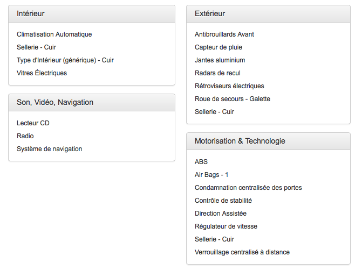The image size is (362, 270).
Task: Select Verrouillage centralisé à distance
Action: pos(242,252)
